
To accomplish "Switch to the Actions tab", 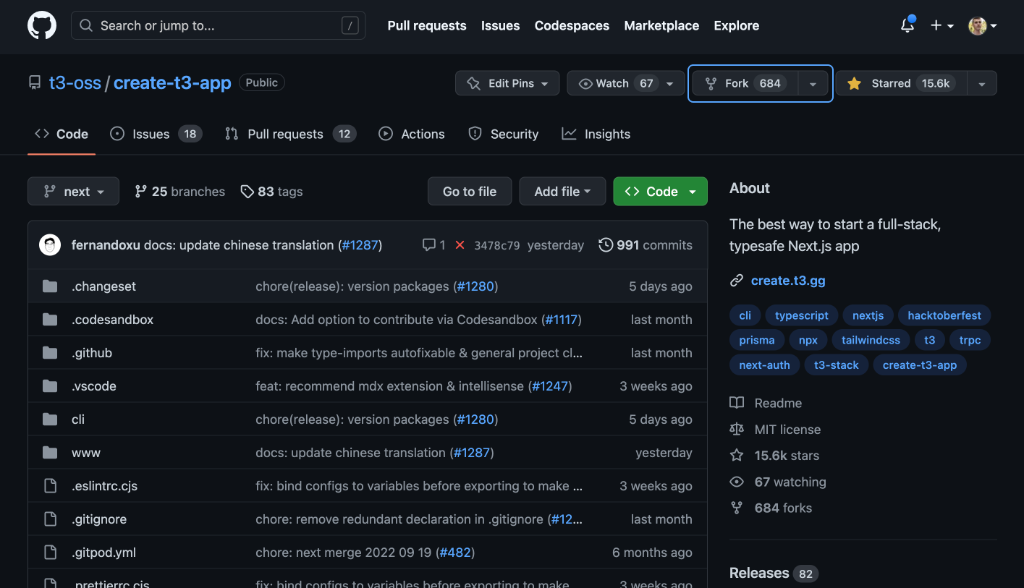I will point(412,134).
